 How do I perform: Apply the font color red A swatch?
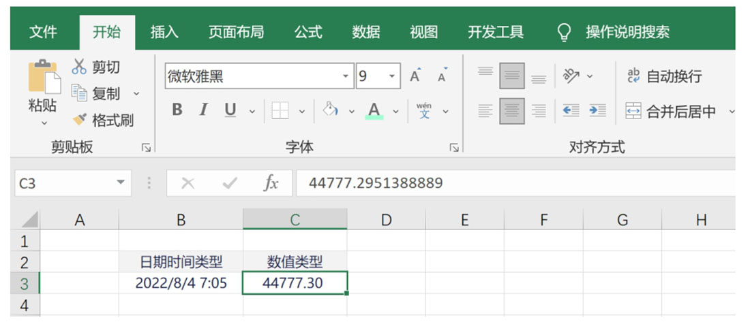pyautogui.click(x=374, y=110)
